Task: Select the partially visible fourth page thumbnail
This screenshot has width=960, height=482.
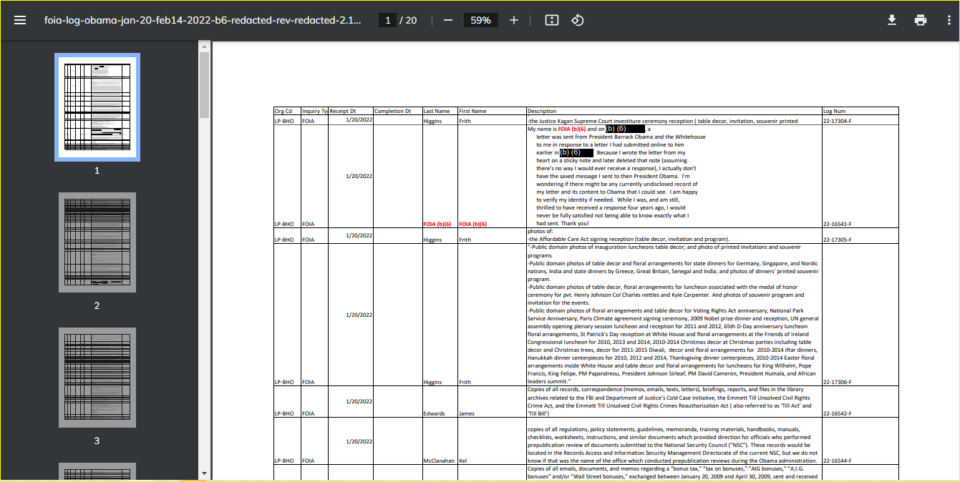Action: click(97, 472)
